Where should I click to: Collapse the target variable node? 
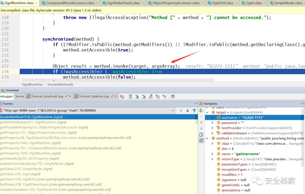point(207,112)
